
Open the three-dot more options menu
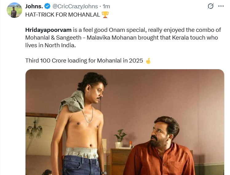pos(221,6)
